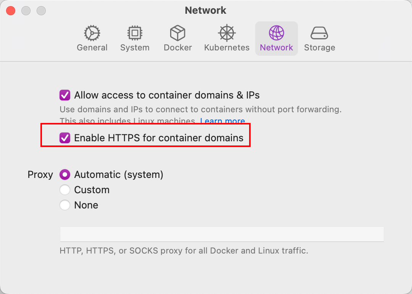Click the Docker box icon
The image size is (412, 294).
[177, 33]
